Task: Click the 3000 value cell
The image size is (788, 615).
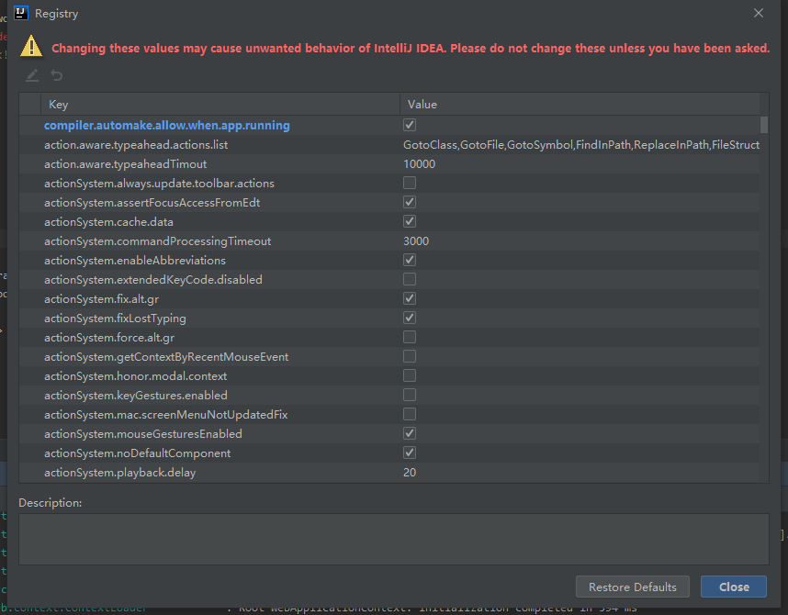Action: click(x=416, y=241)
